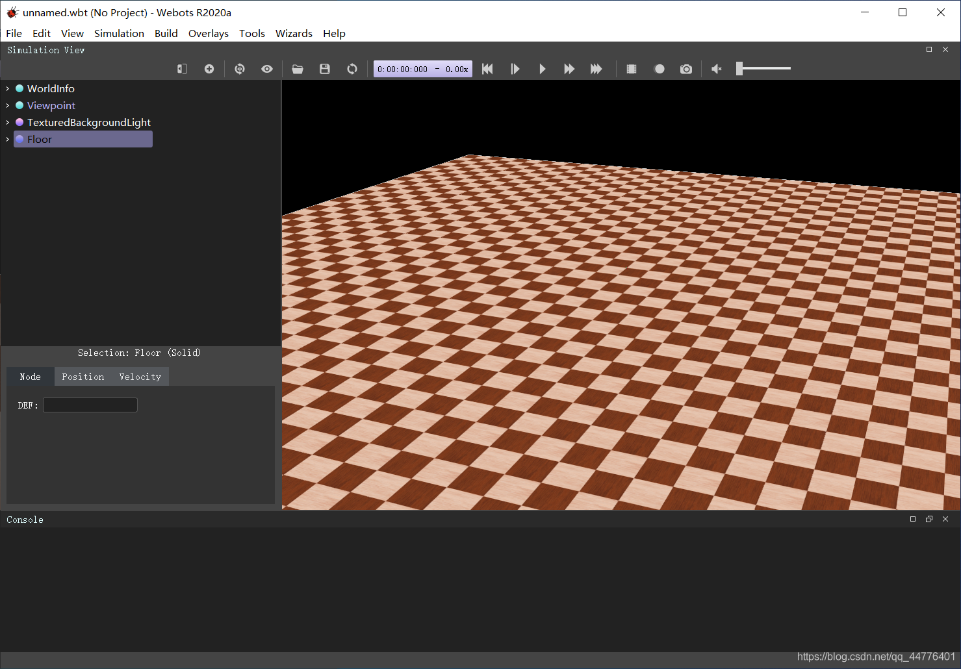Image resolution: width=961 pixels, height=669 pixels.
Task: Open the Wizards menu
Action: [x=294, y=33]
